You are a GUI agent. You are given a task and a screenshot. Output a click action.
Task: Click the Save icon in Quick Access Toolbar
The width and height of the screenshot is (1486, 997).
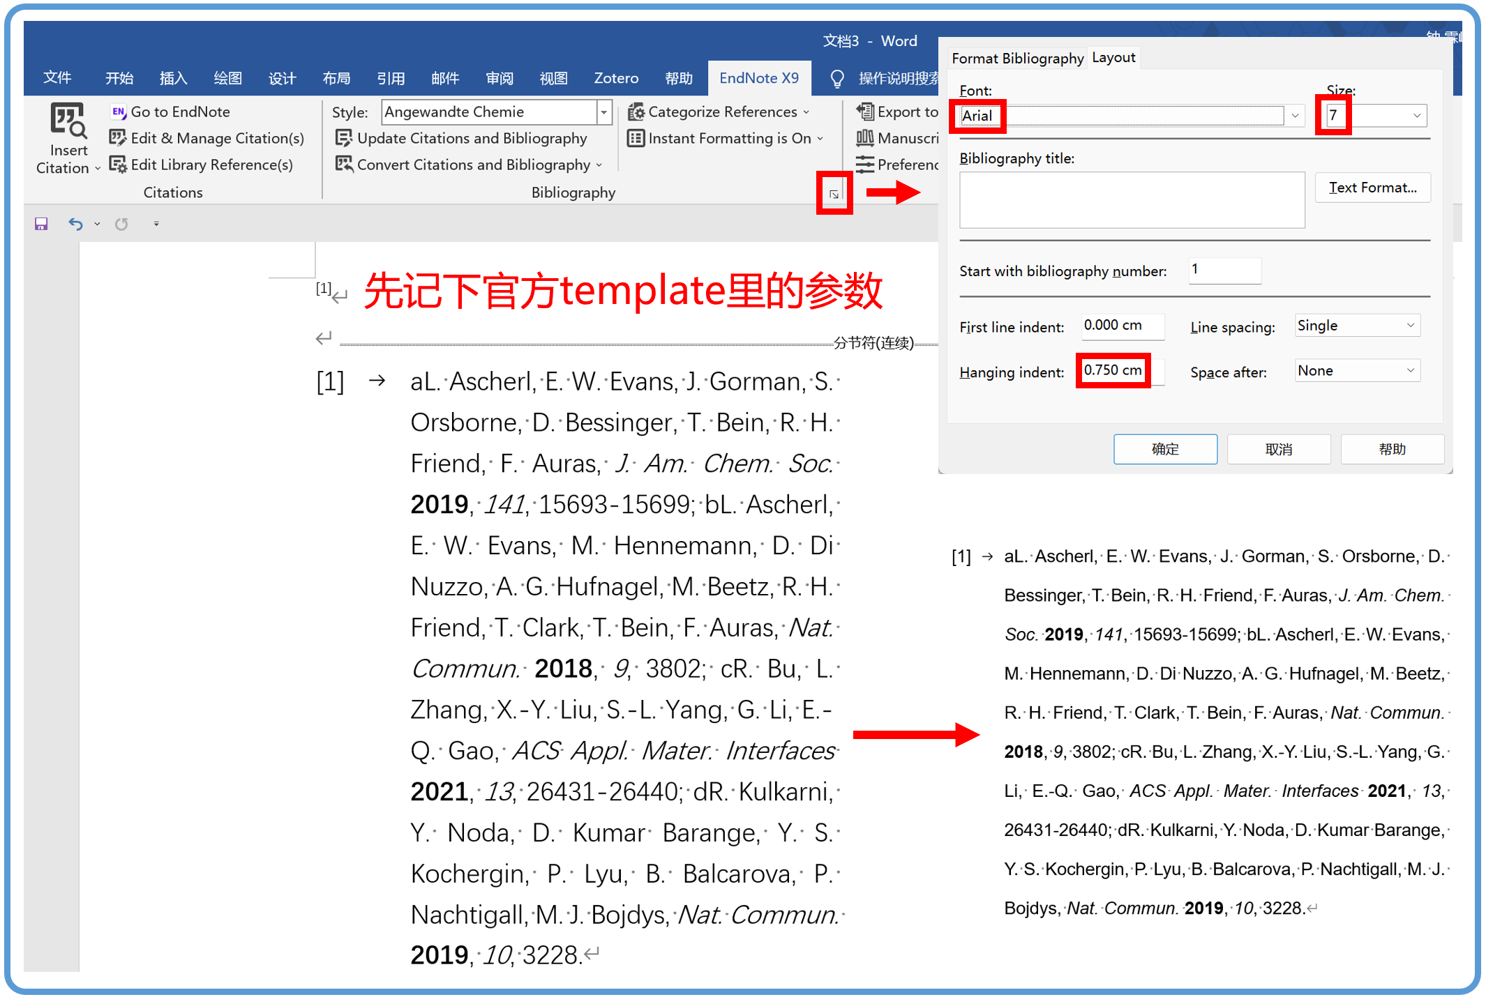(40, 223)
